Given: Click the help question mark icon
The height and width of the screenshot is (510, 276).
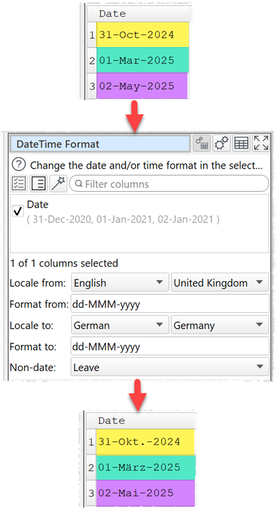Looking at the screenshot, I should [x=19, y=165].
